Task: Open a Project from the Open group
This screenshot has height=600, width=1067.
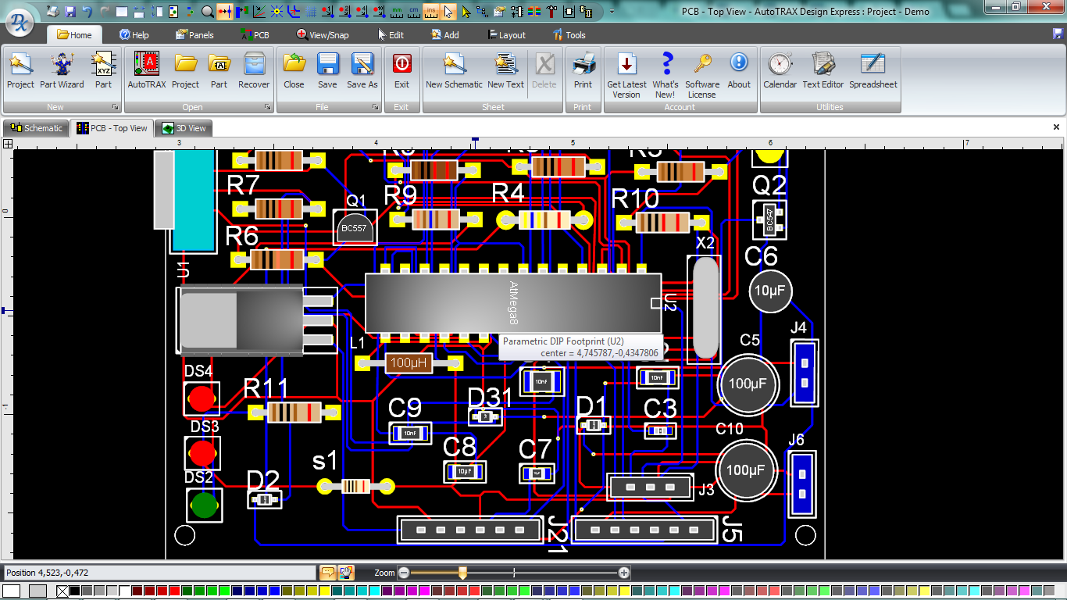Action: pyautogui.click(x=185, y=71)
